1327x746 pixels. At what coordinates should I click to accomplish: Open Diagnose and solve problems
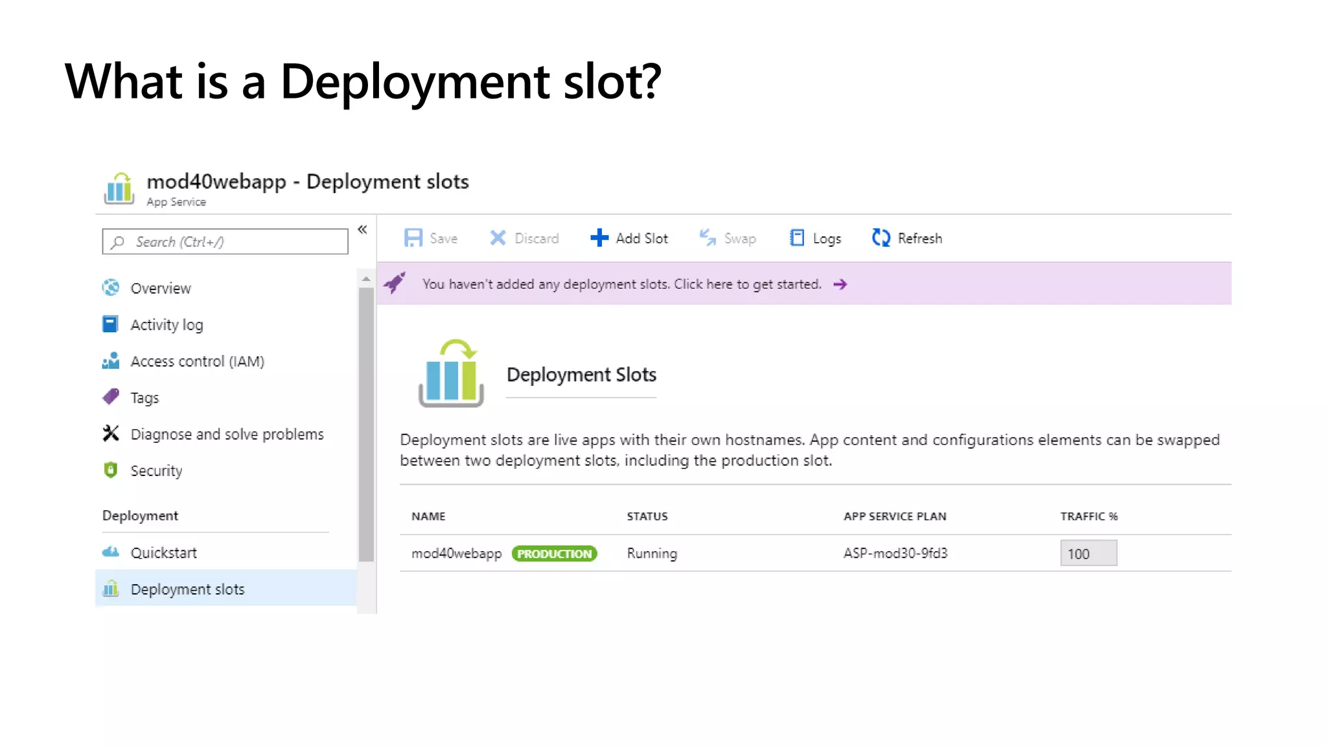pos(225,434)
